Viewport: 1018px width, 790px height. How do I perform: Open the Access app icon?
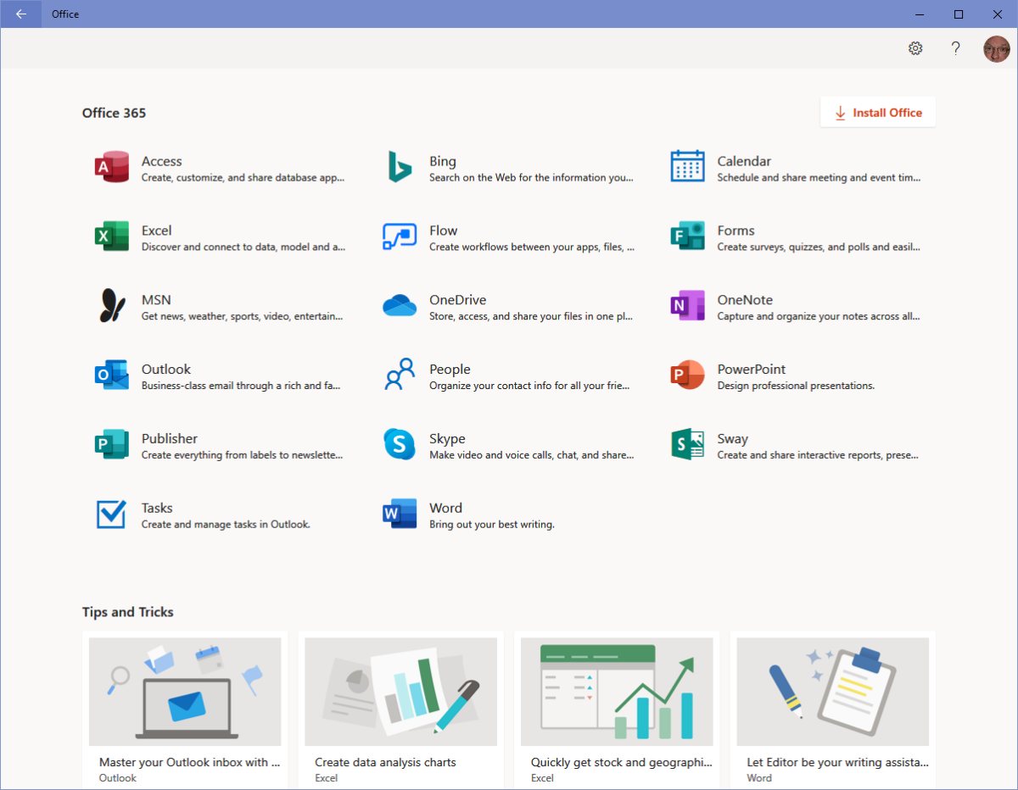tap(111, 167)
